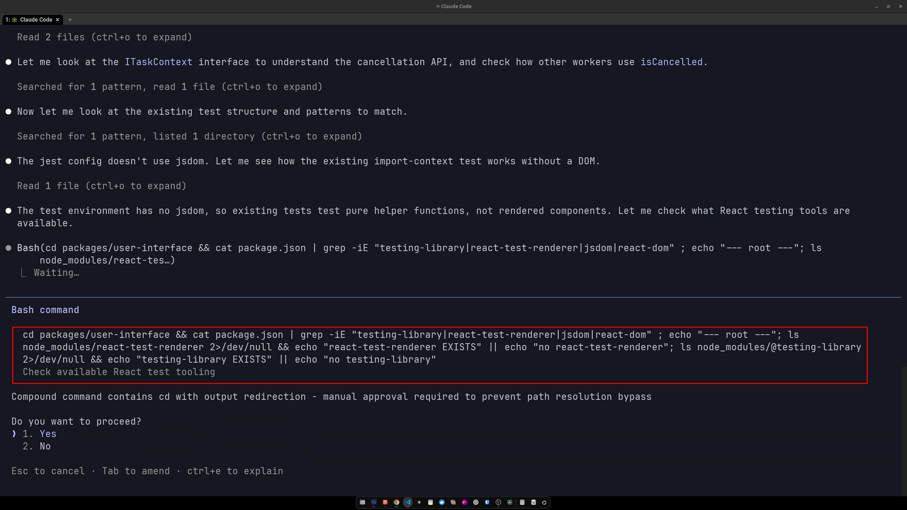Launch DaVinci Resolve from the dock

click(x=510, y=502)
